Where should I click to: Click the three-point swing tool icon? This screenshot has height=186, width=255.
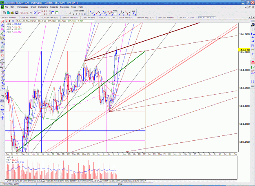[104, 13]
